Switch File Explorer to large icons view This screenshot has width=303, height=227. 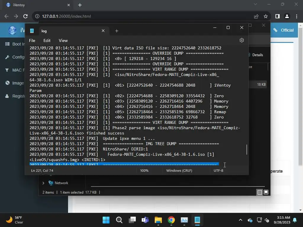click(266, 192)
